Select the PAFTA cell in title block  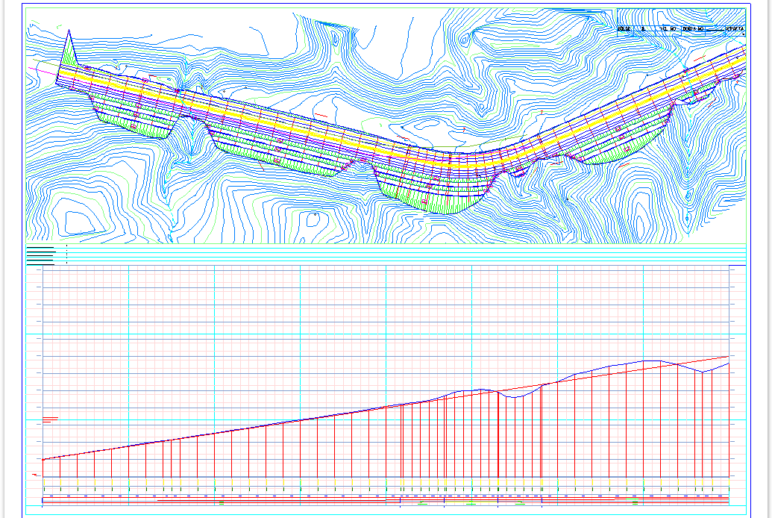[x=734, y=30]
